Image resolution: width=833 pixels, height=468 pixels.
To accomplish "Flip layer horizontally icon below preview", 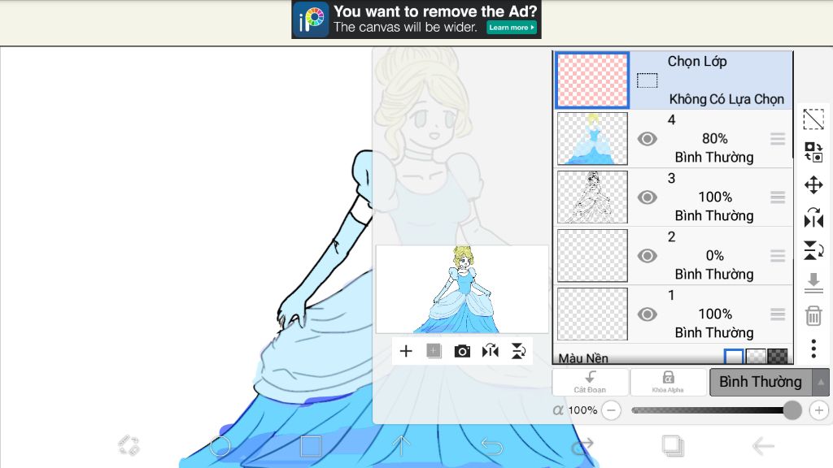I will (x=491, y=351).
